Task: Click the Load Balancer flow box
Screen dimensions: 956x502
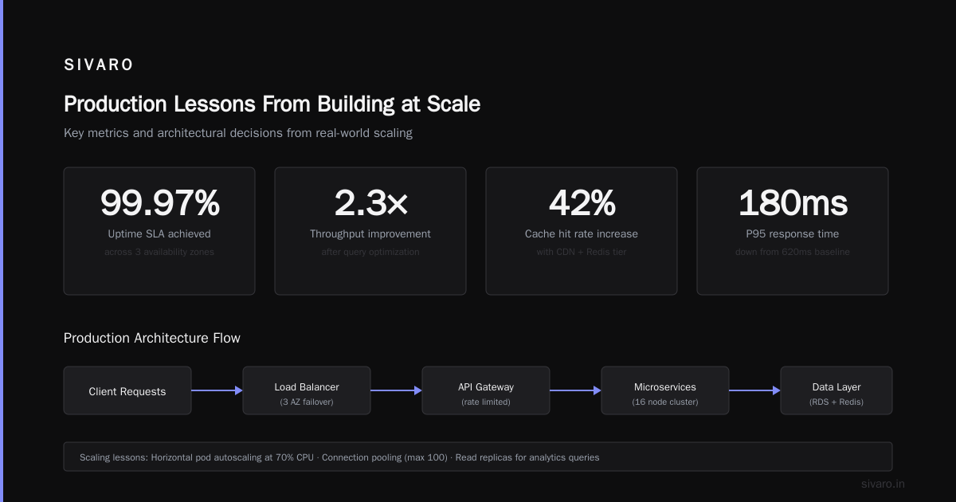Action: pyautogui.click(x=307, y=390)
